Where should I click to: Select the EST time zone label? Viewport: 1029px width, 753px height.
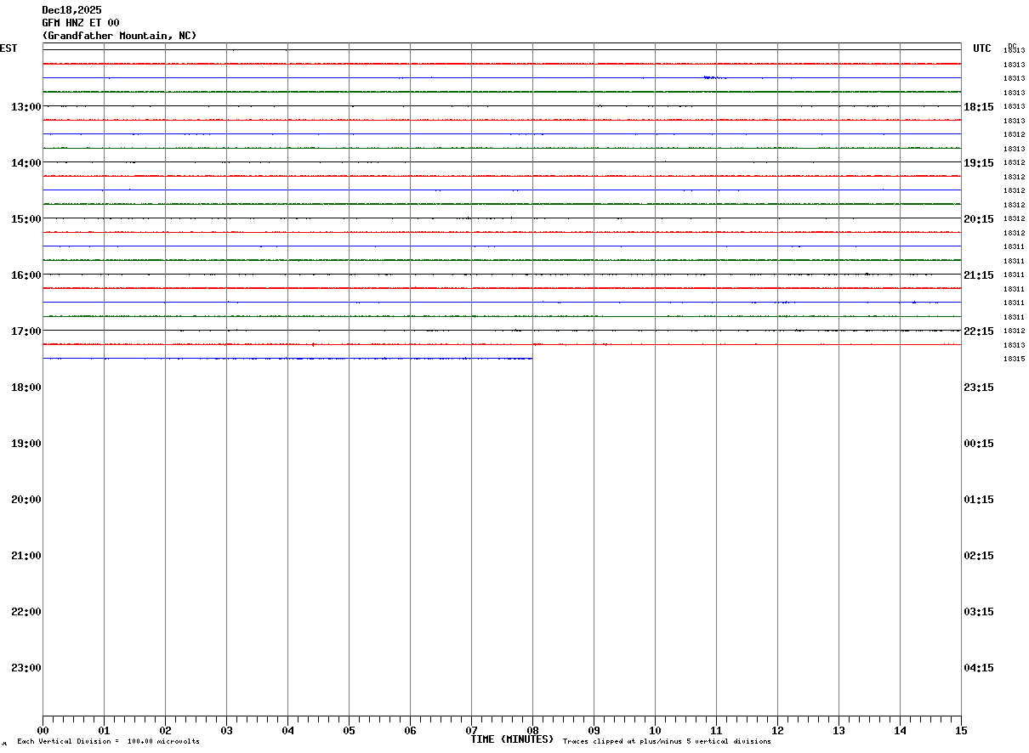coord(9,48)
